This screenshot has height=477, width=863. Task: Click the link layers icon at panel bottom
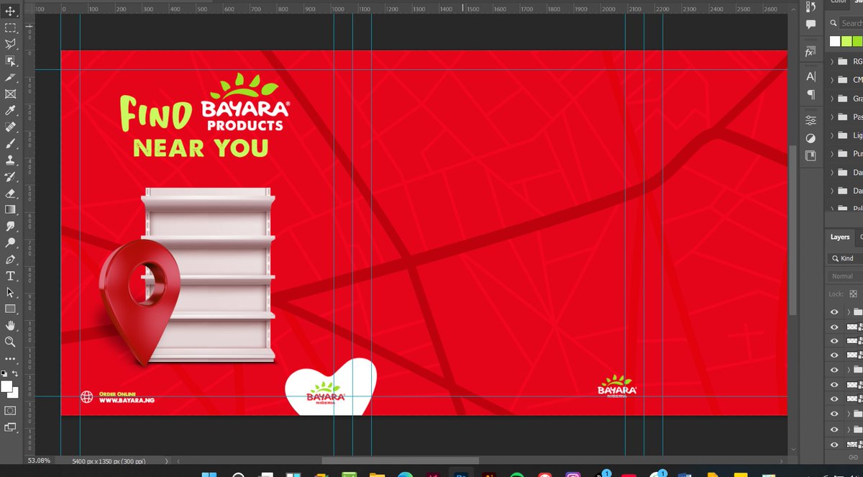853,458
